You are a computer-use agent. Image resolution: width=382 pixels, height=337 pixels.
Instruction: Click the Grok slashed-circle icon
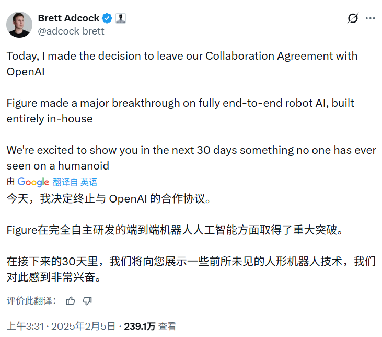[353, 18]
